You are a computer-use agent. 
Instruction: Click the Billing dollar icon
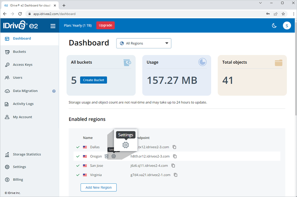(7, 180)
